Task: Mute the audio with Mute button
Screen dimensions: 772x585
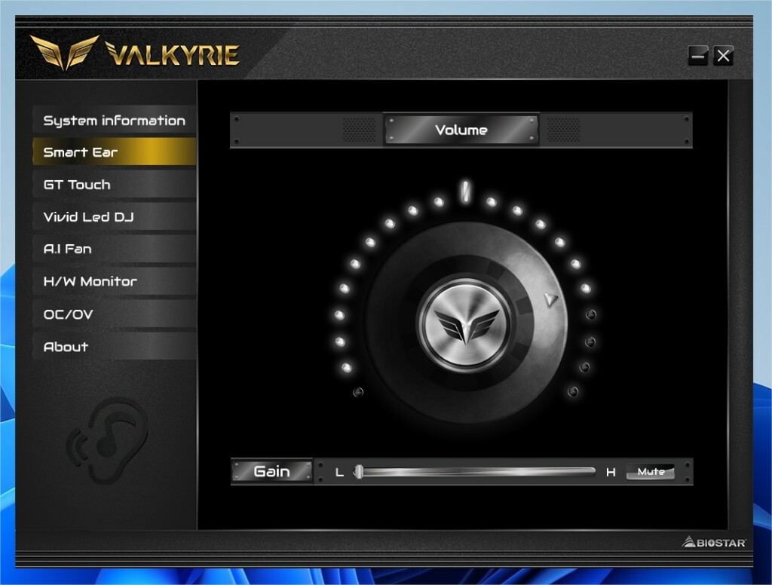Action: click(651, 471)
